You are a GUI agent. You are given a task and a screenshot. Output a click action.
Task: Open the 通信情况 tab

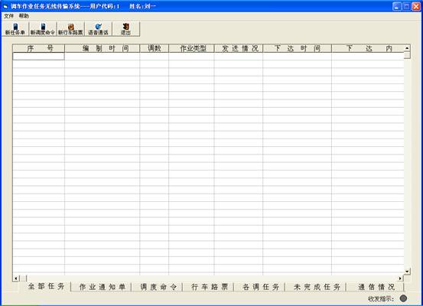(376, 287)
